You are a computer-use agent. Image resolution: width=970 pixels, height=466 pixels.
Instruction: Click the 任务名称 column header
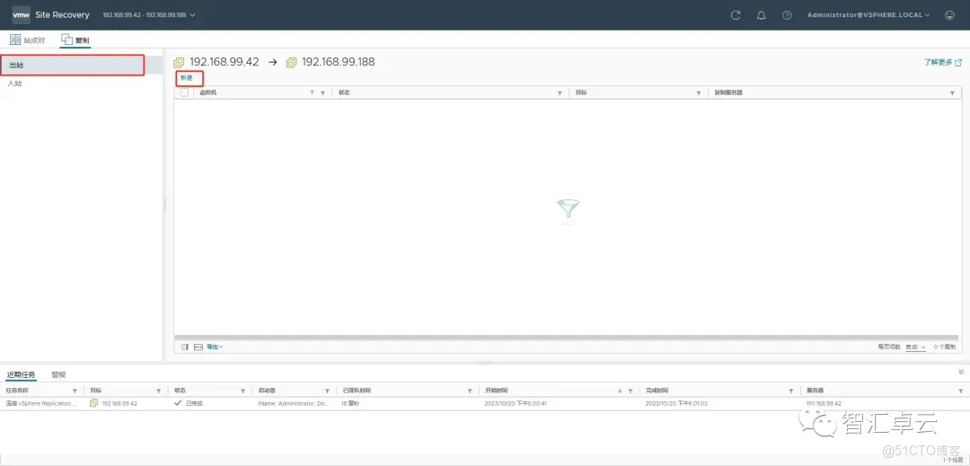(17, 391)
